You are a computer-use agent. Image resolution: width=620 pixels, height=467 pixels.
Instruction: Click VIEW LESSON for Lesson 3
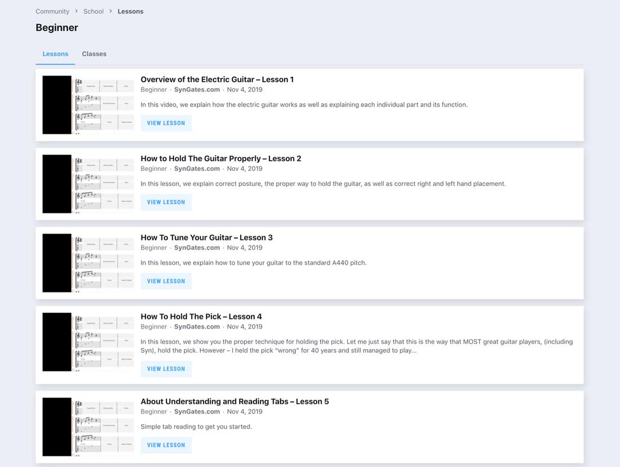[x=166, y=281]
